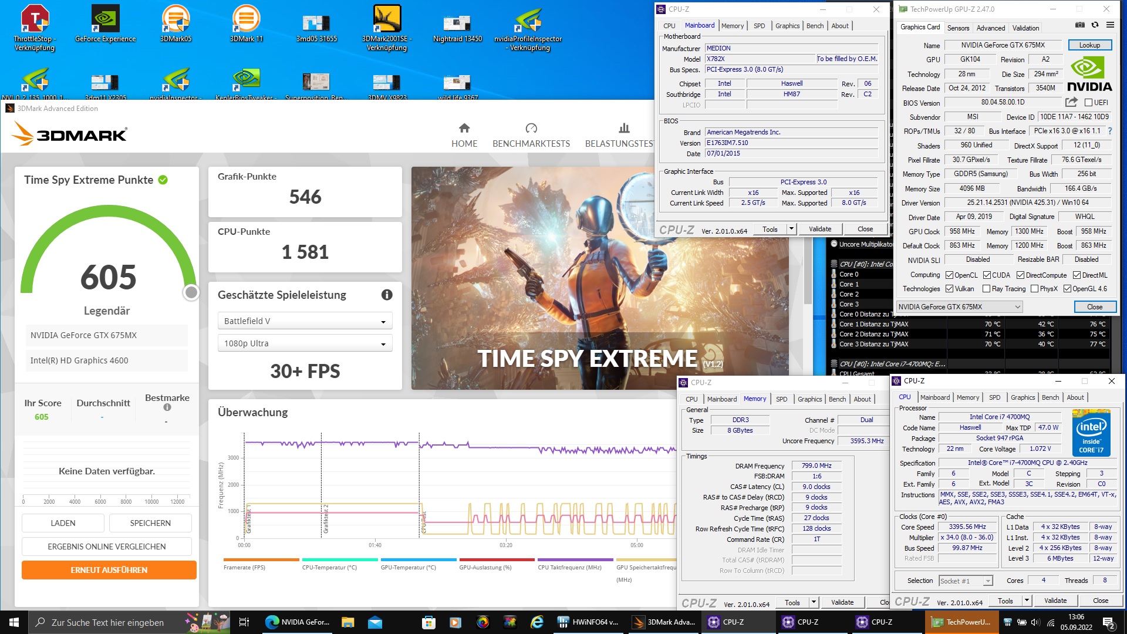This screenshot has width=1127, height=634.
Task: Toggle DirectML checkbox in GPU-Z
Action: coord(1077,275)
